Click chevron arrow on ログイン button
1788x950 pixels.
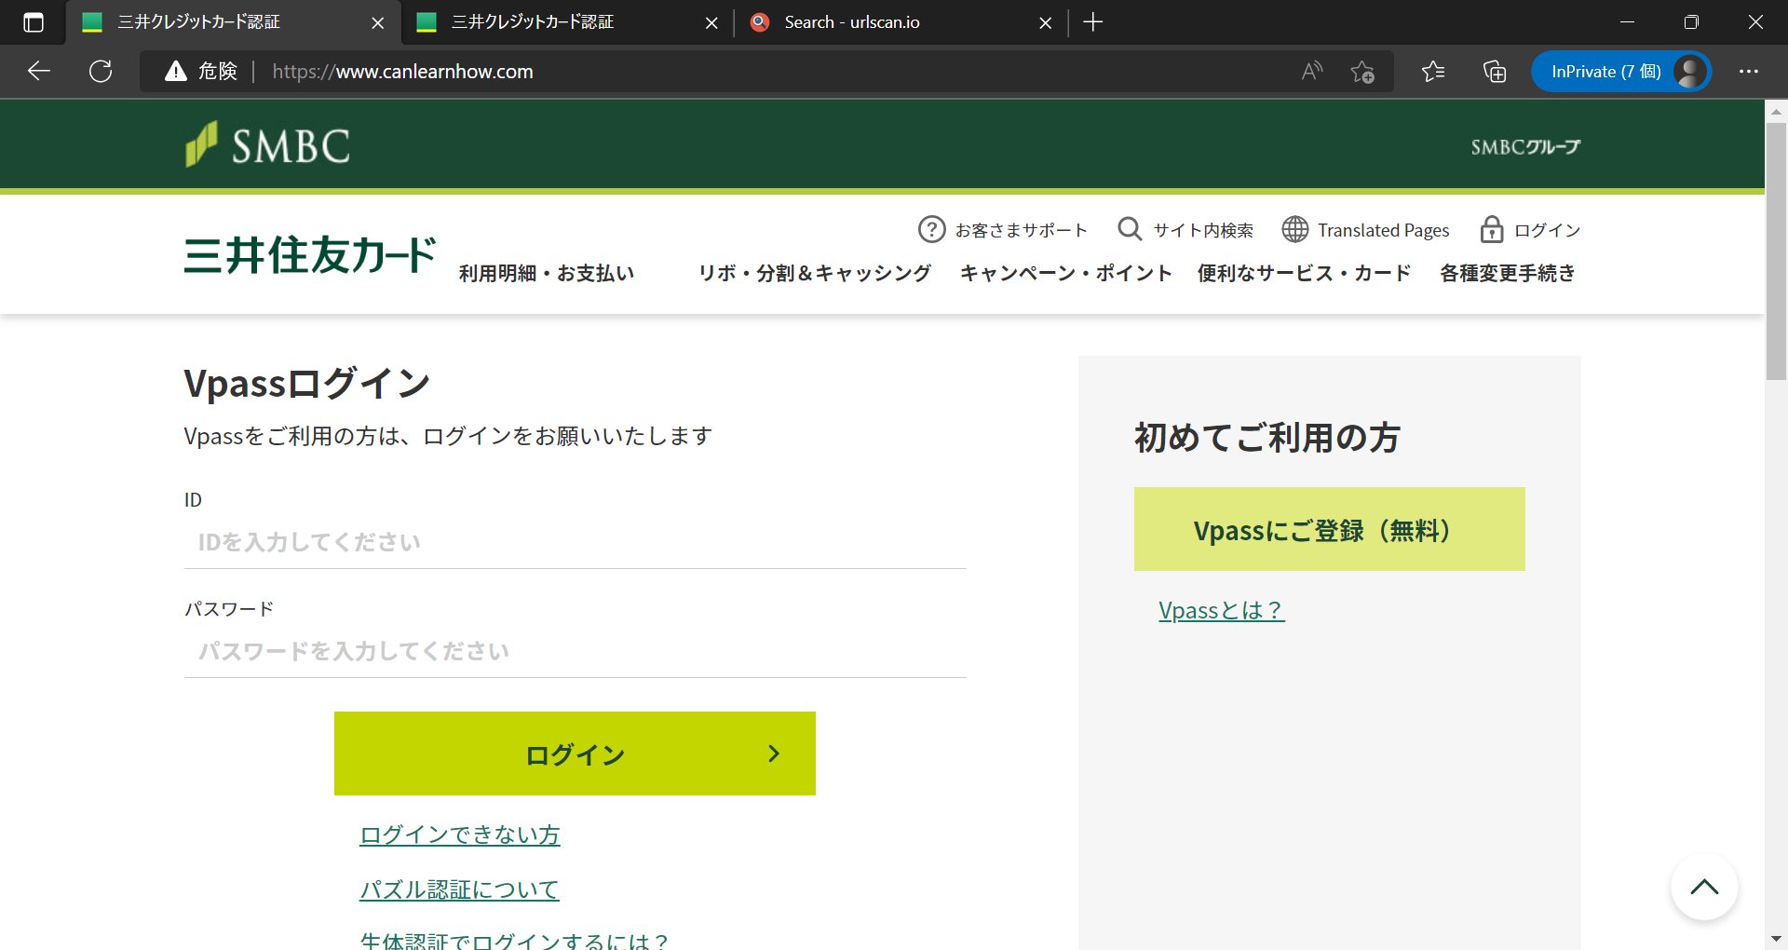click(774, 753)
